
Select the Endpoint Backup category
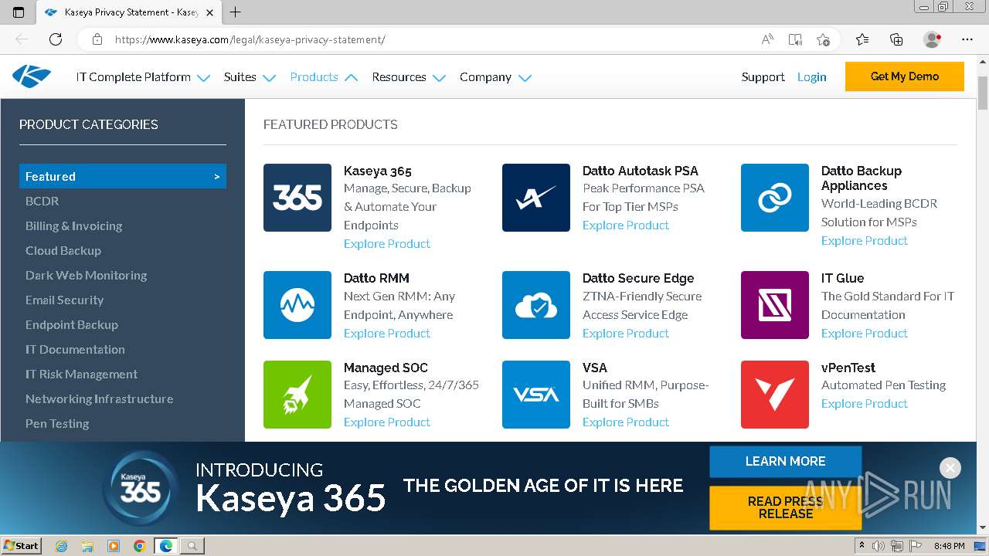(x=72, y=324)
